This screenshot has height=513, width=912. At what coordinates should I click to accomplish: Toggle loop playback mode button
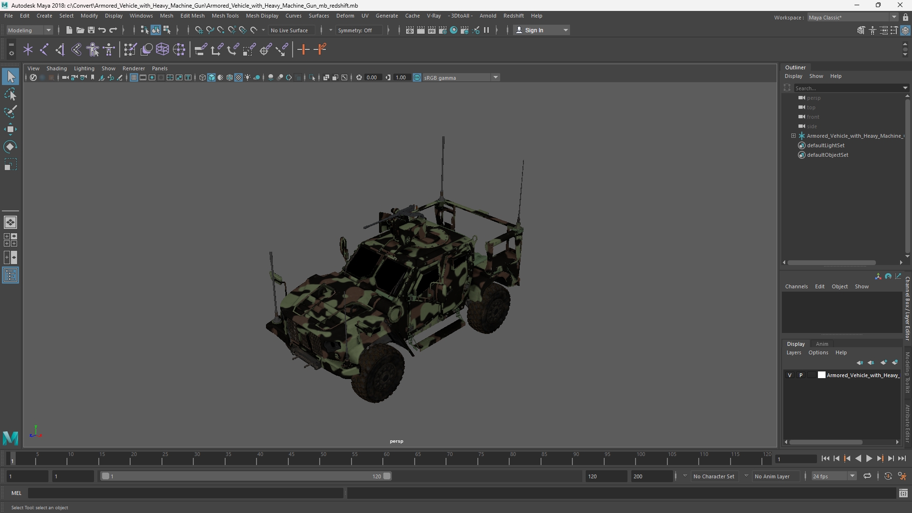[x=867, y=476]
